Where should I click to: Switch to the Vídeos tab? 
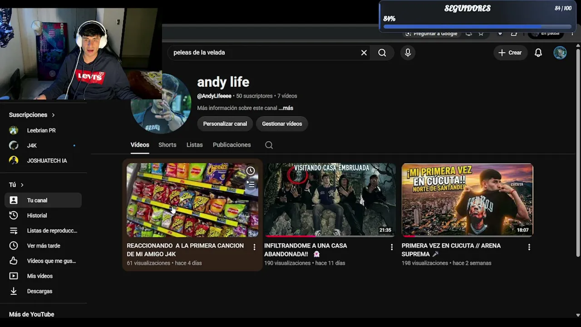click(140, 145)
